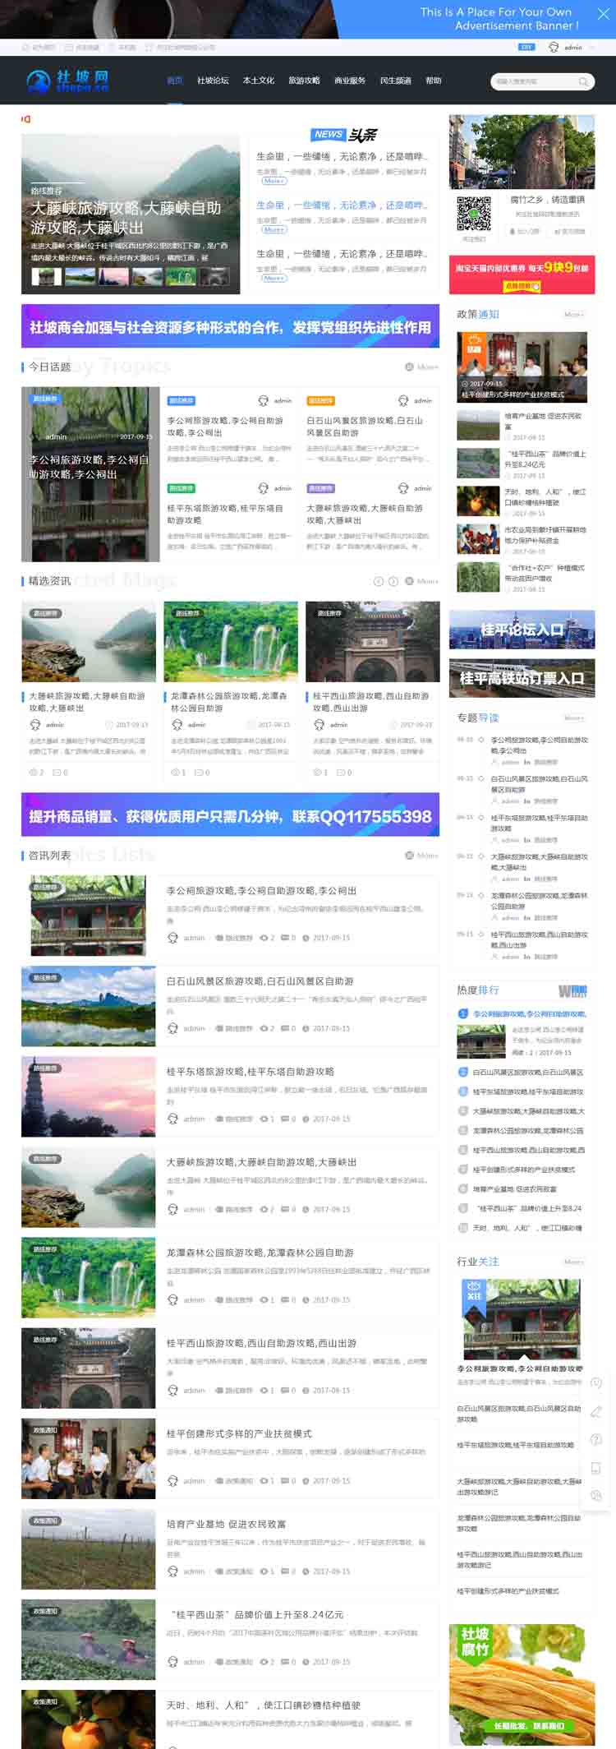The height and width of the screenshot is (1749, 616).
Task: Close the top advertisement banner
Action: (x=589, y=12)
